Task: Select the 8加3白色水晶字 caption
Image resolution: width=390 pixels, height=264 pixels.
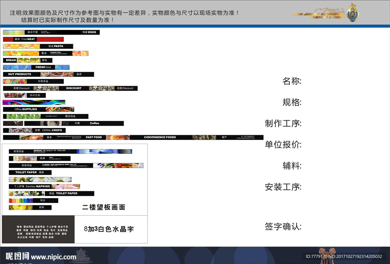Action: 109,229
